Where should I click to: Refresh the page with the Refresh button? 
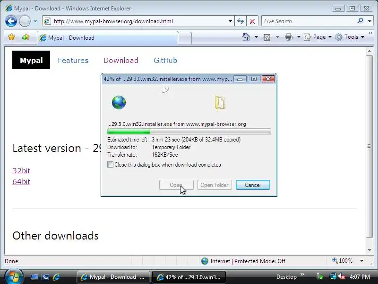click(x=241, y=21)
